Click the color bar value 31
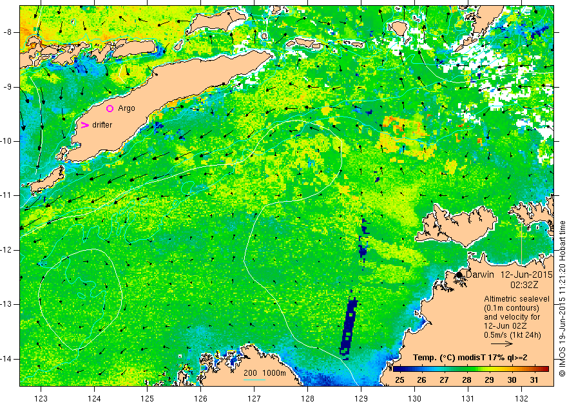 pos(534,380)
